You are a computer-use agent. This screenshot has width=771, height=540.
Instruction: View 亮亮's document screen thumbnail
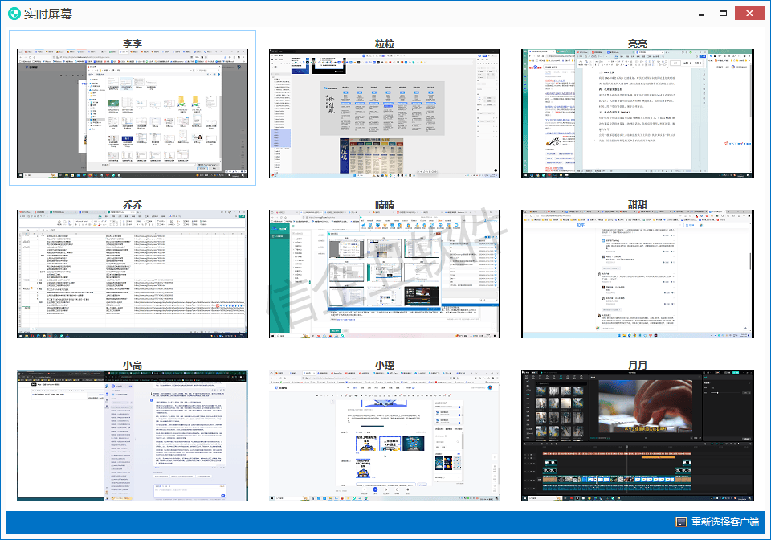click(638, 113)
